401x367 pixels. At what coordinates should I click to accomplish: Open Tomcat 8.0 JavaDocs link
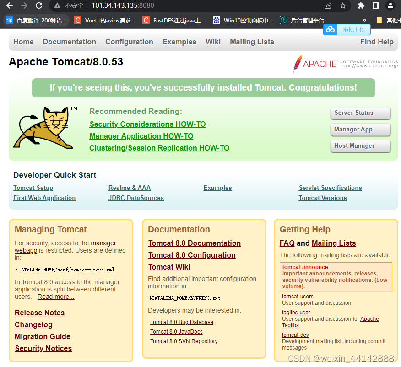176,332
